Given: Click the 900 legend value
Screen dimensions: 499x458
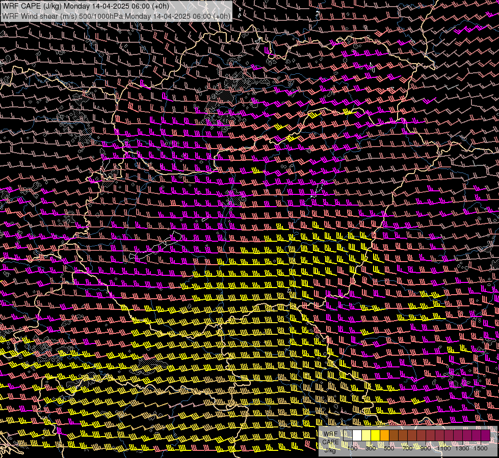Looking at the screenshot, I should click(426, 448).
